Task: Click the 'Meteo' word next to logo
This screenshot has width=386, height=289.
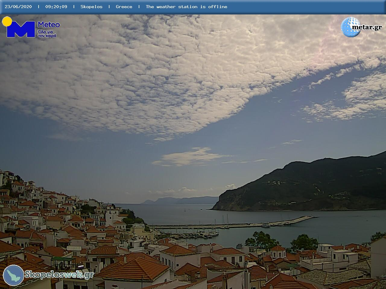Action: 49,25
